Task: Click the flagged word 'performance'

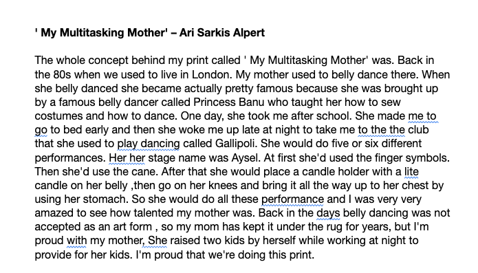Action: 293,199
